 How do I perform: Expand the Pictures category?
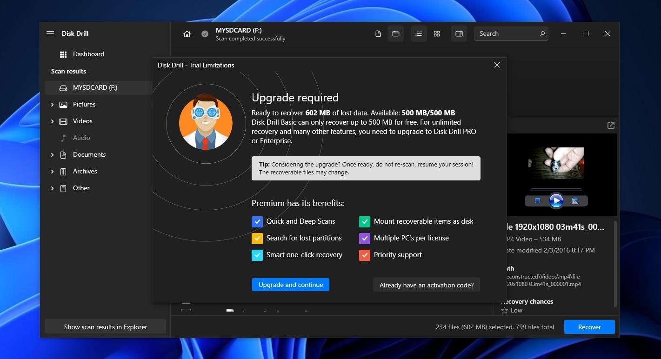pyautogui.click(x=52, y=104)
